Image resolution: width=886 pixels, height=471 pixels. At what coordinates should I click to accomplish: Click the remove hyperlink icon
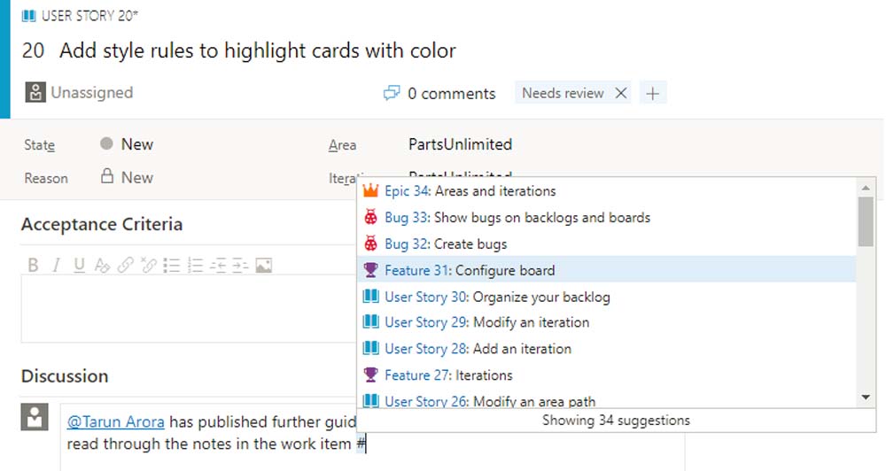149,265
